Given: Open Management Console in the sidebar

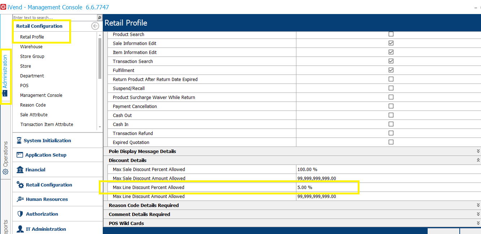Looking at the screenshot, I should 41,95.
